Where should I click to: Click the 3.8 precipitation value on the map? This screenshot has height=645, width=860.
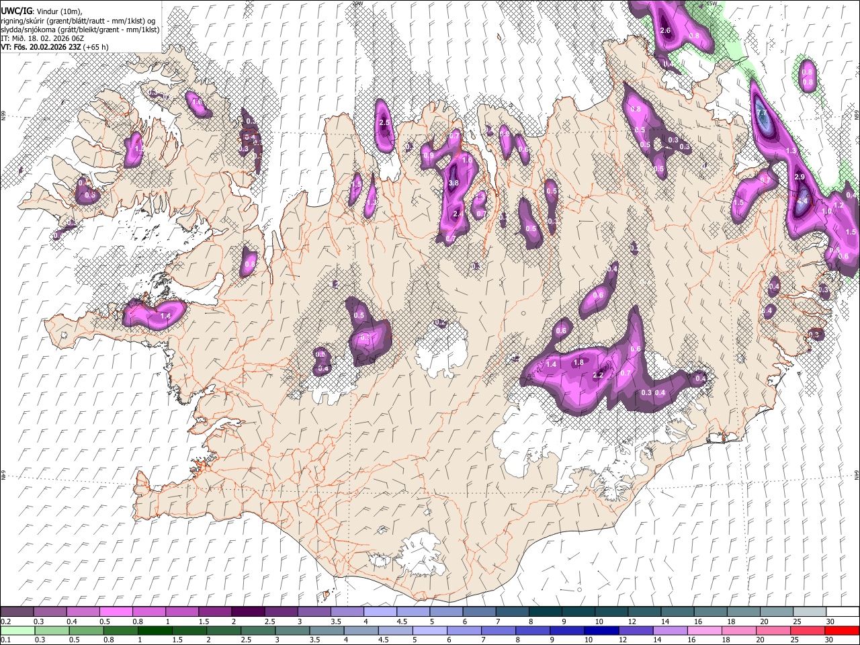[453, 183]
